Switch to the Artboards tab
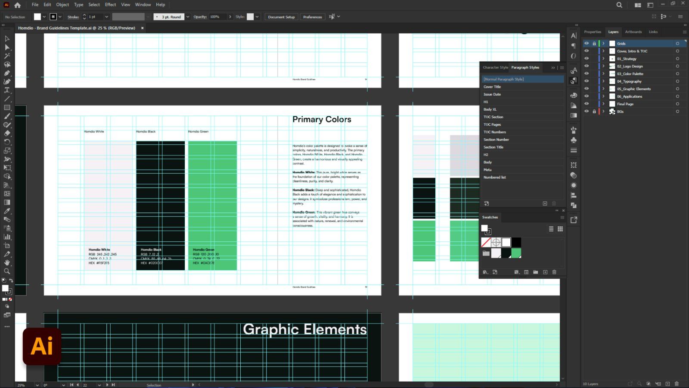 point(633,32)
